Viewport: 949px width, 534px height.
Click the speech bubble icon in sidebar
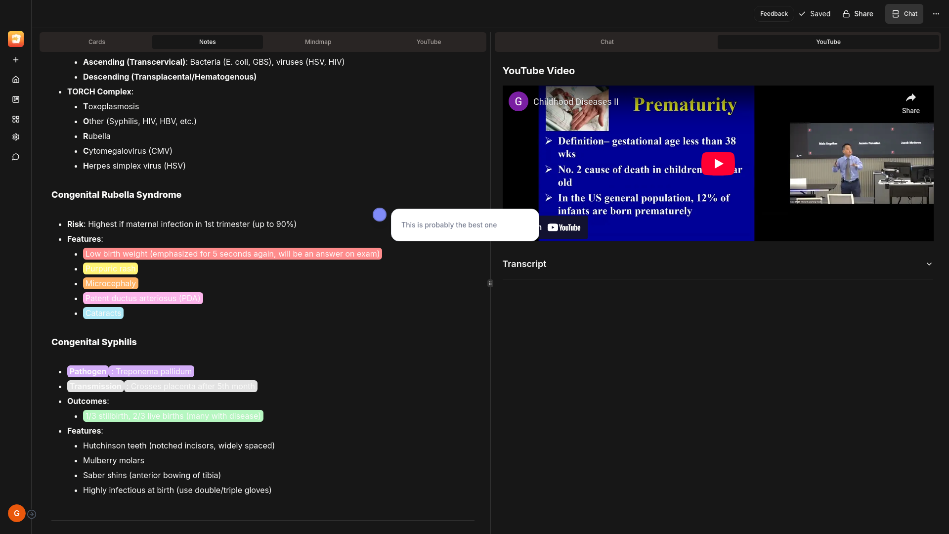click(x=16, y=157)
